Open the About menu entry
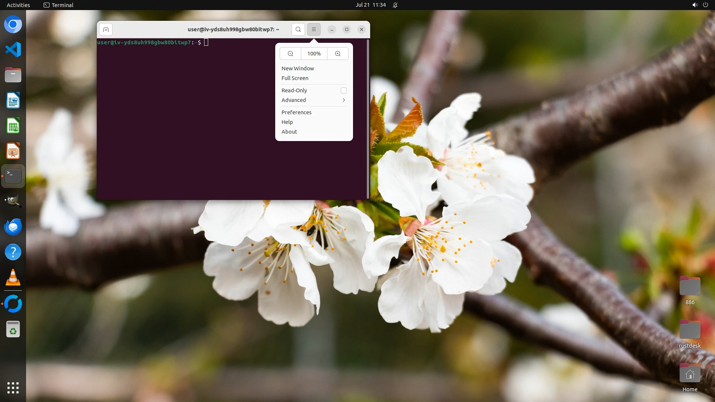The width and height of the screenshot is (715, 402). 289,132
